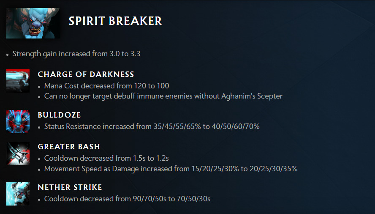This screenshot has height=214, width=375.
Task: Click the BULLDOZE ability heading
Action: 59,115
